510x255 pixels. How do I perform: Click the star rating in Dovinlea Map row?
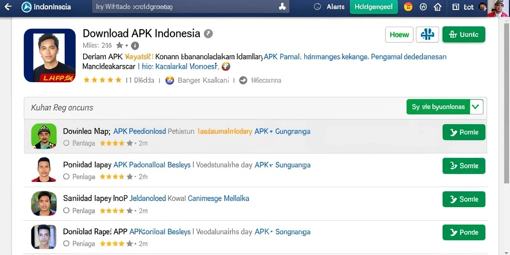116,143
